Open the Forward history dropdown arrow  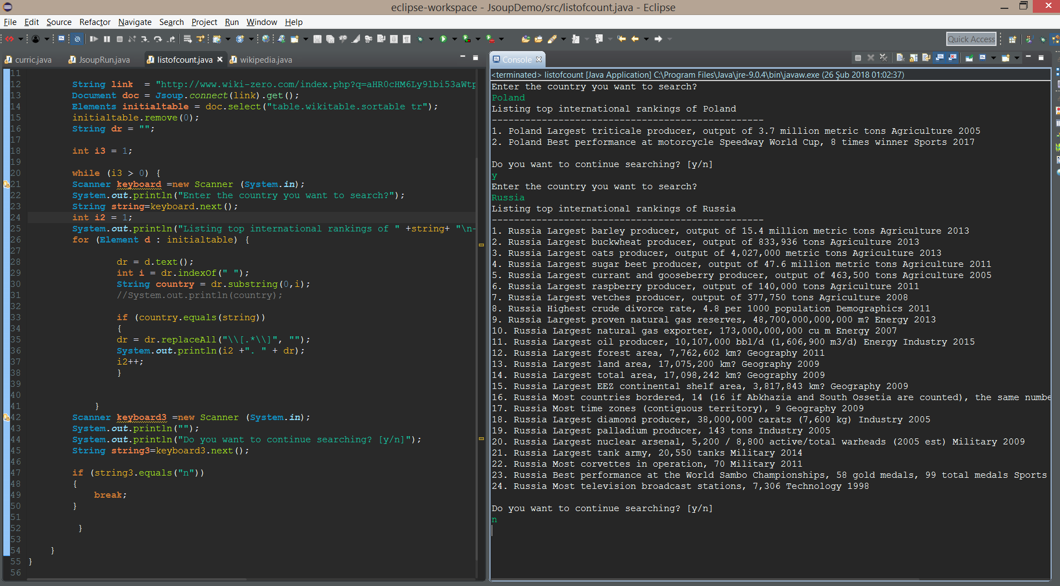(669, 39)
